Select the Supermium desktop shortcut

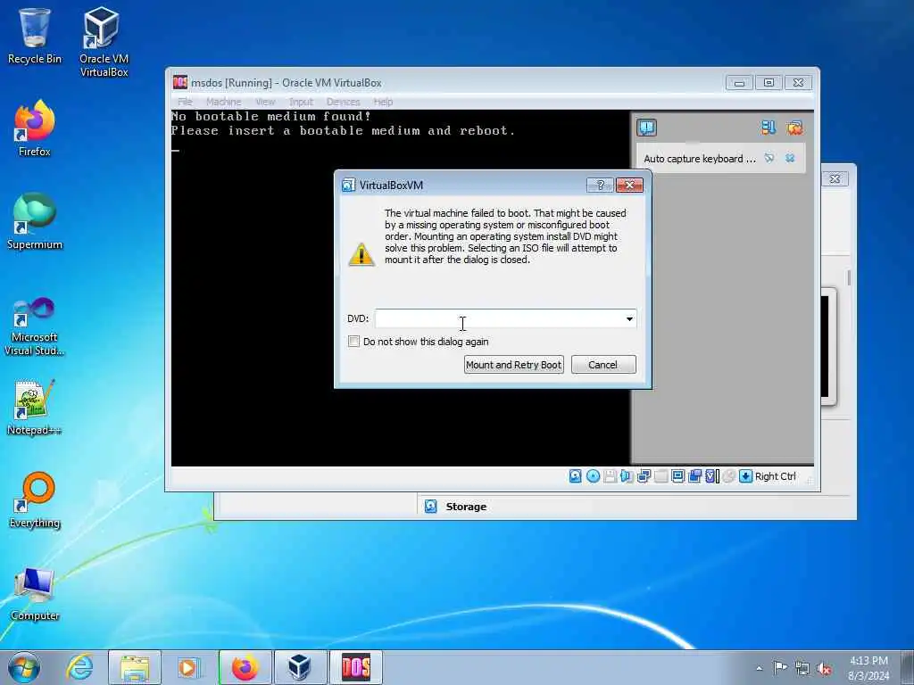pyautogui.click(x=35, y=221)
